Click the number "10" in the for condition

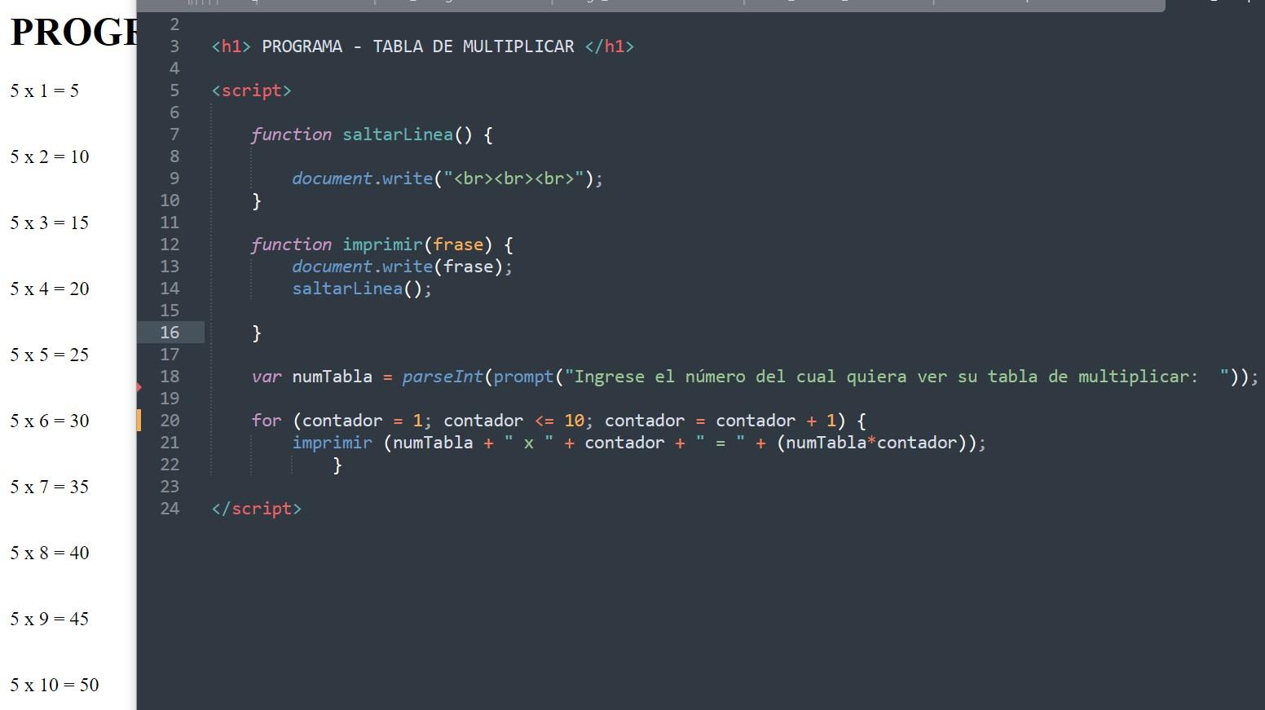pyautogui.click(x=574, y=421)
